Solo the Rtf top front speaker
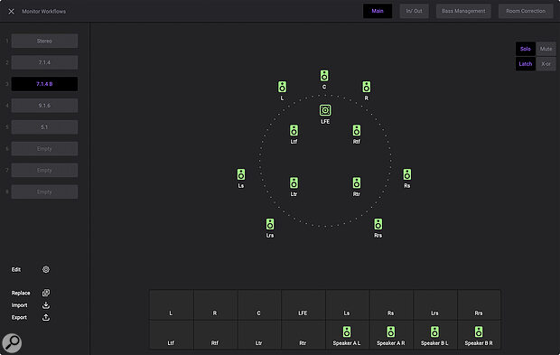Viewport: 560px width, 355px height. [357, 130]
